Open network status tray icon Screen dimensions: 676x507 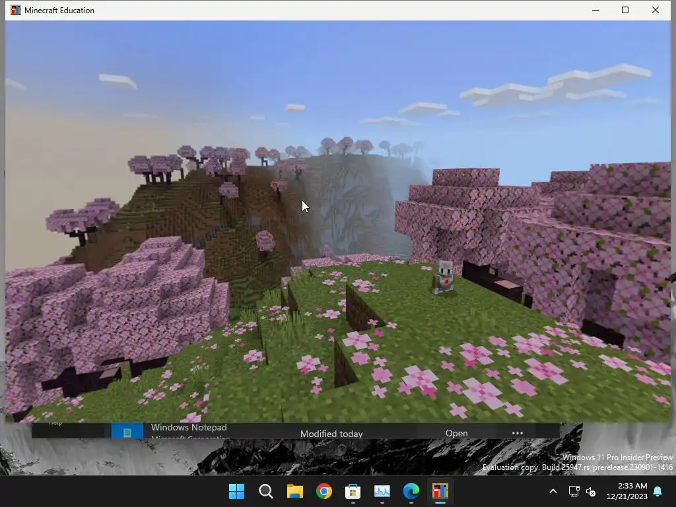click(574, 491)
